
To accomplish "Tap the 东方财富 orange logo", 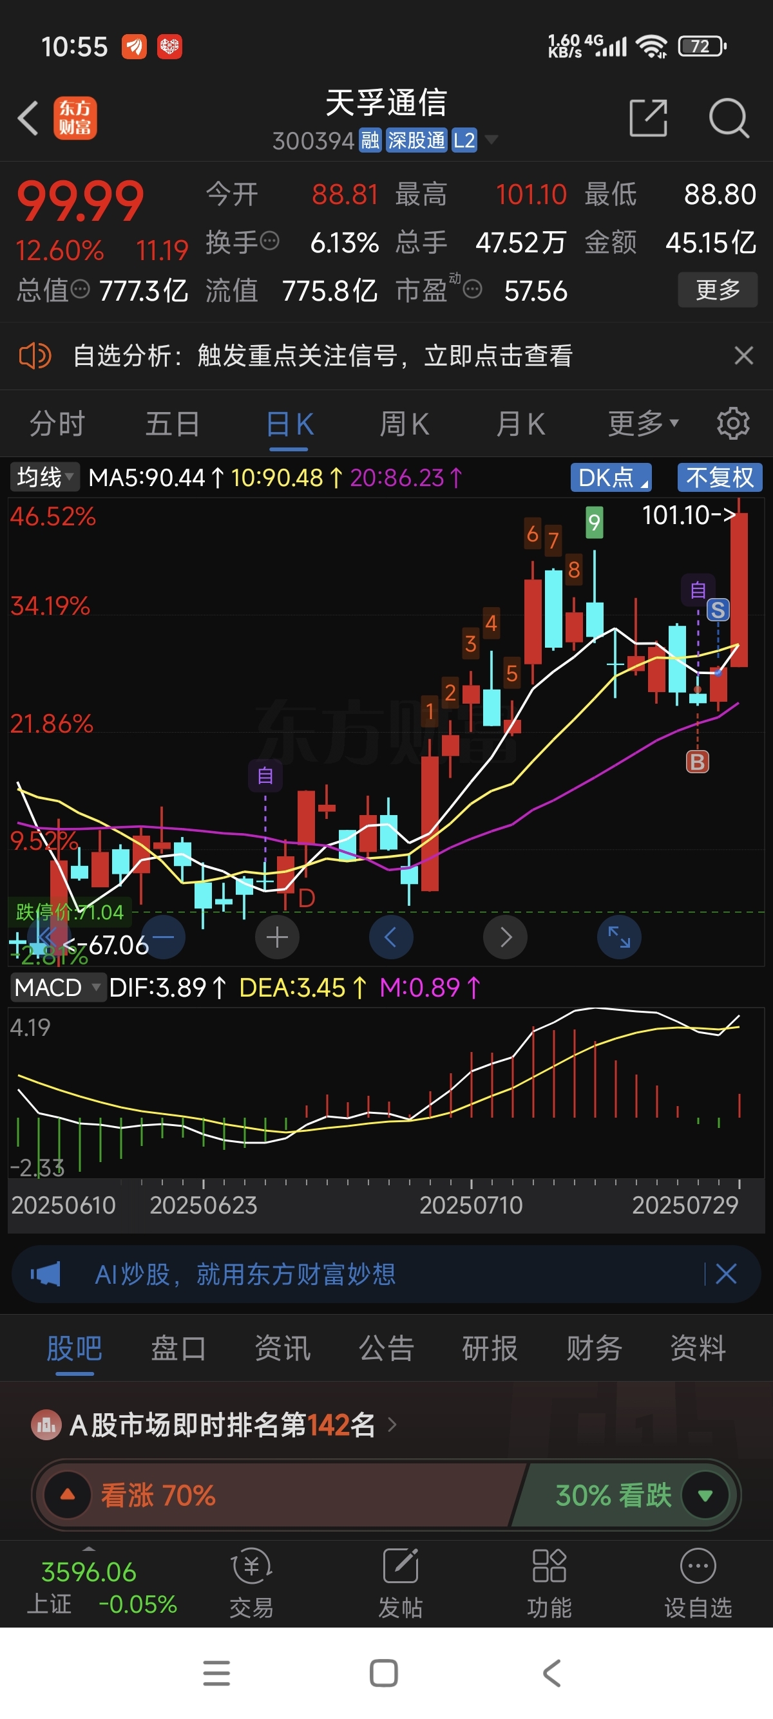I will (x=75, y=118).
